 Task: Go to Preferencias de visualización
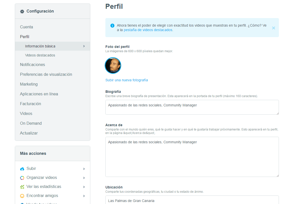coord(46,74)
